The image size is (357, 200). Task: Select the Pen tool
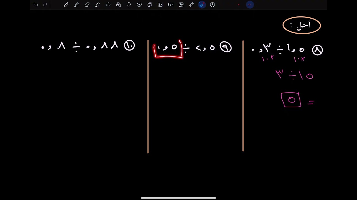pos(66,5)
